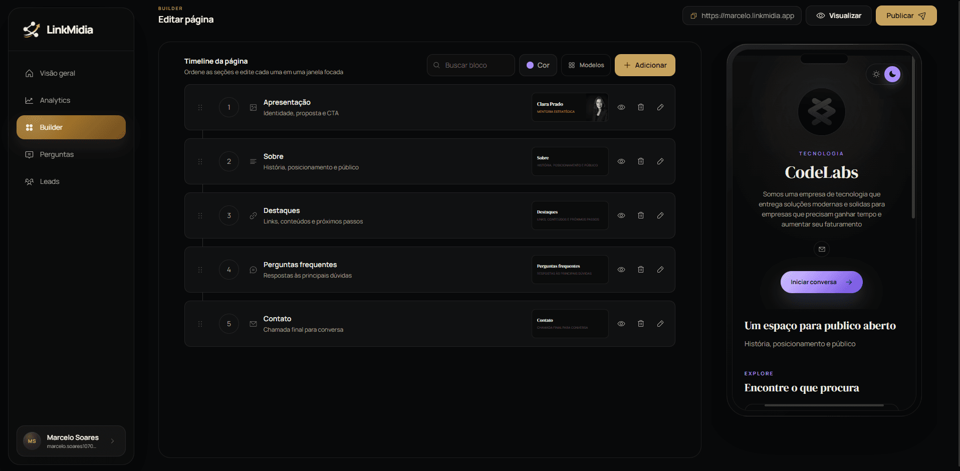Viewport: 960px width, 471px height.
Task: Click the text lines icon beside Sobre
Action: pos(253,161)
